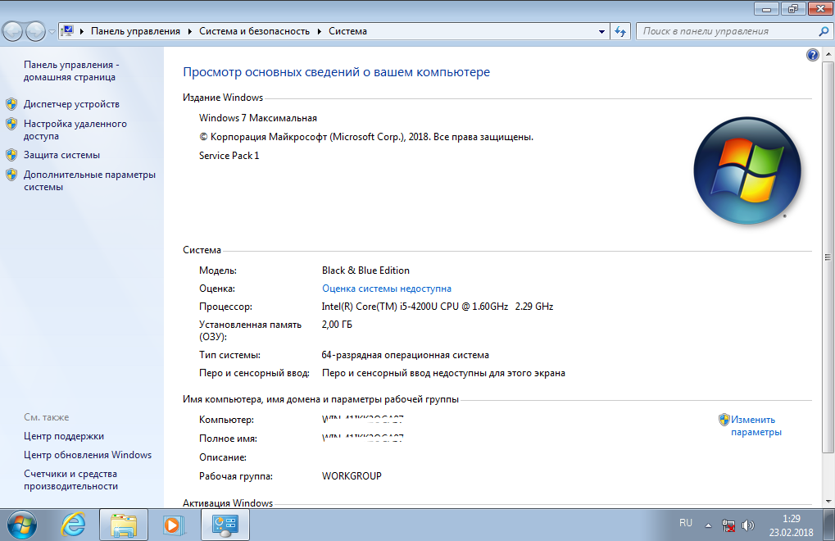
Task: Select the text Black & Blue Edition
Action: (365, 270)
